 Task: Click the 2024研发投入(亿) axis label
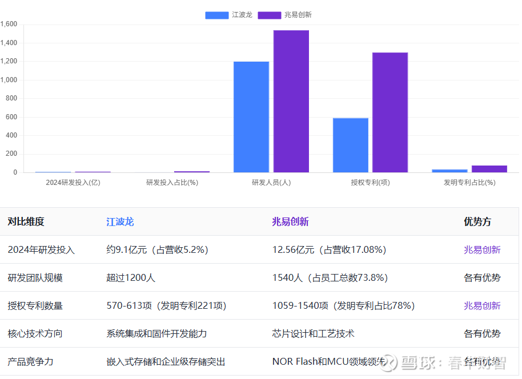(x=73, y=182)
